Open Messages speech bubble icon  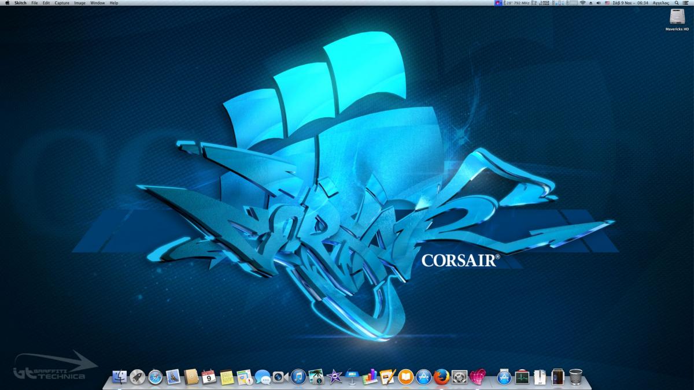[263, 377]
